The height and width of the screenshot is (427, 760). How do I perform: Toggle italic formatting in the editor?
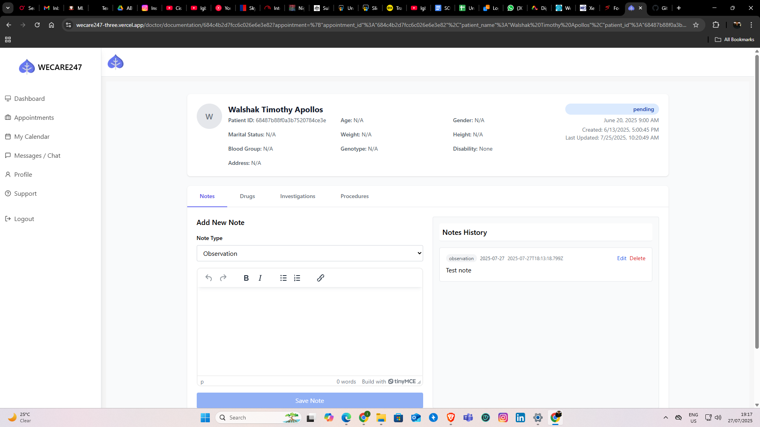(260, 278)
